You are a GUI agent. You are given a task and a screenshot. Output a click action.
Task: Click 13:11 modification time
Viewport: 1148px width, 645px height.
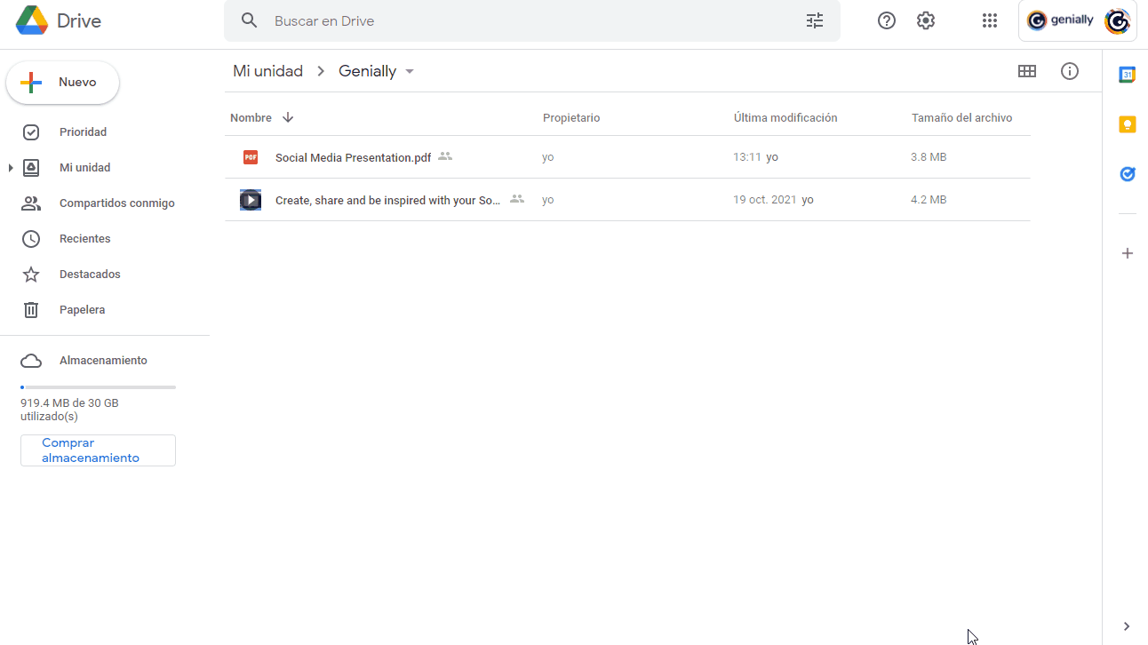click(747, 157)
